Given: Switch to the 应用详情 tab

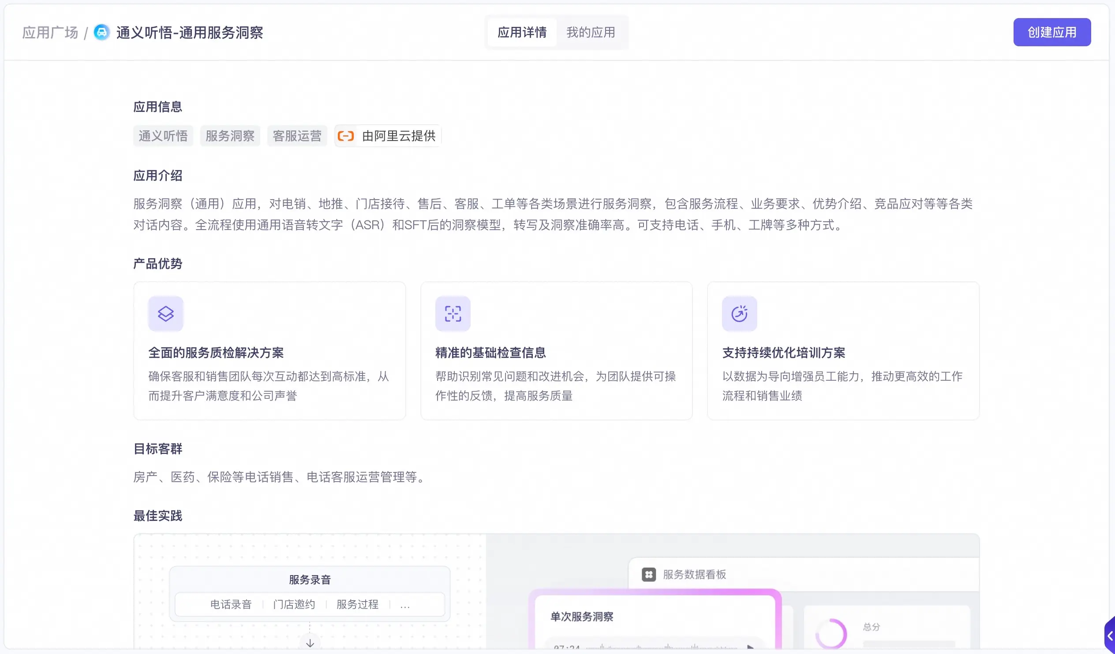Looking at the screenshot, I should (522, 32).
